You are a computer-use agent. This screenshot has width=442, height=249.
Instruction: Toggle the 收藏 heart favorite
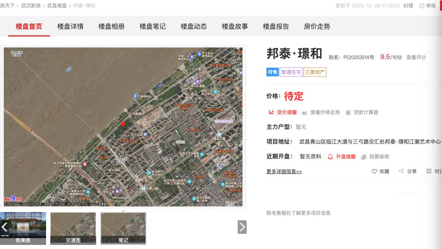click(x=374, y=171)
